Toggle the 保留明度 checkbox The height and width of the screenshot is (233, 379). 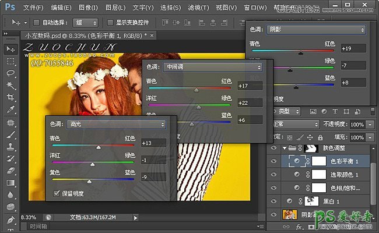(57, 193)
